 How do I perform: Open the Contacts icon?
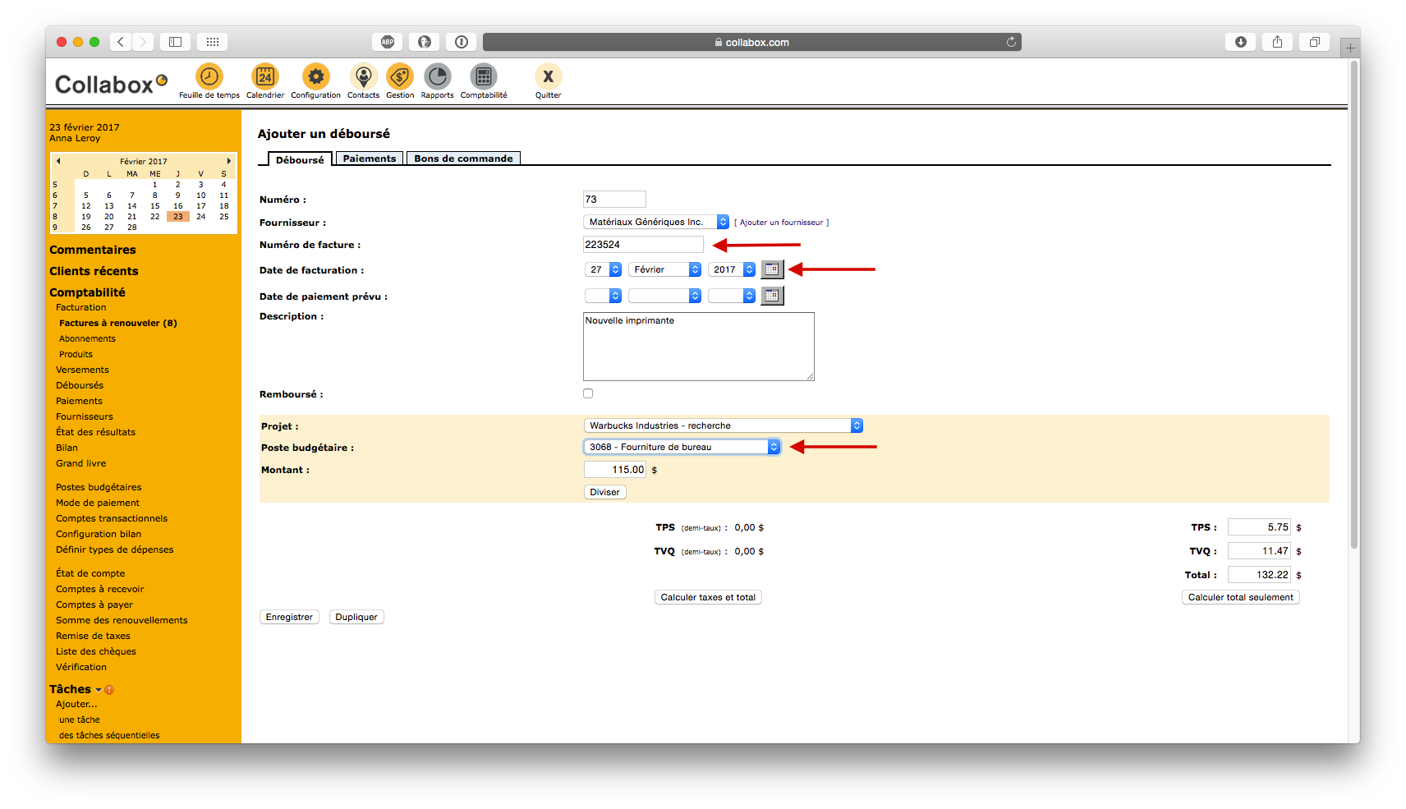click(x=362, y=77)
